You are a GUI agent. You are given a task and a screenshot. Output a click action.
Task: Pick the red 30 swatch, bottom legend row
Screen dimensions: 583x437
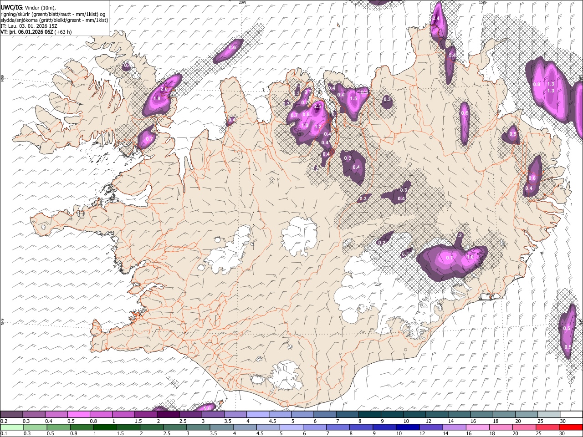click(x=571, y=427)
